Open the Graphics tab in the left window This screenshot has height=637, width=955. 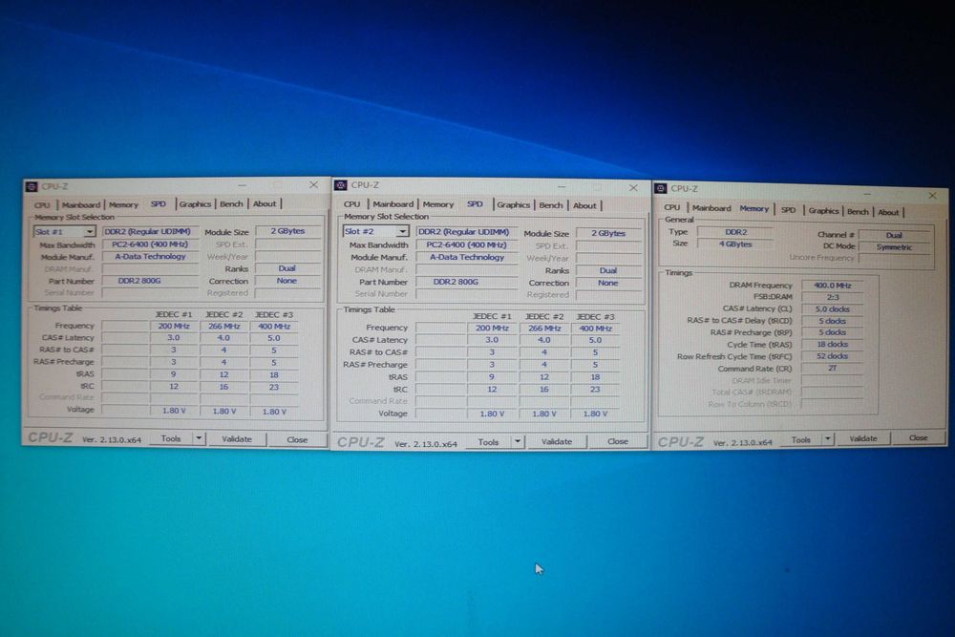click(195, 204)
